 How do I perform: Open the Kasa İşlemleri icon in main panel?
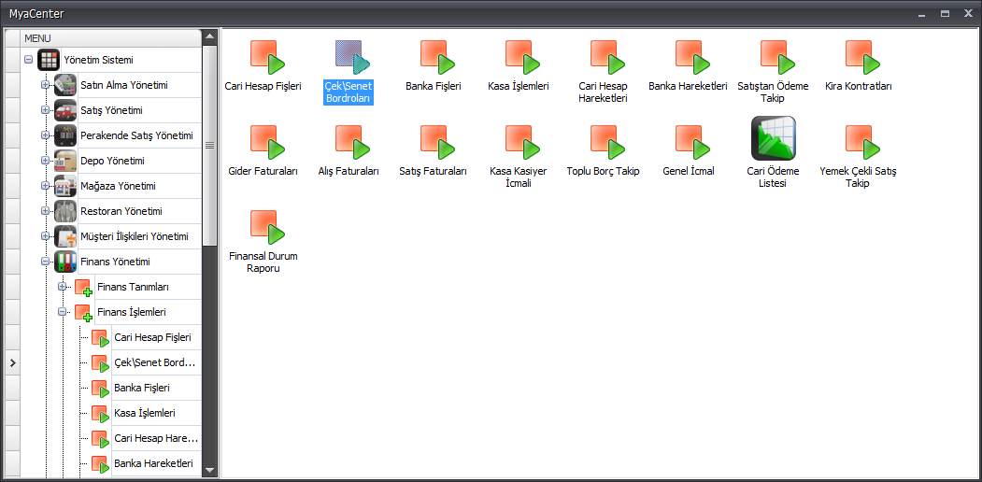point(522,57)
